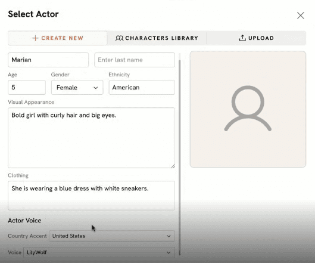Screen dimensions: 315x263
Task: Click the first name field containing Marian
Action: (x=48, y=60)
